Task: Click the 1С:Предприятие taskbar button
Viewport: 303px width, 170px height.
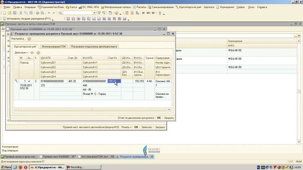Action: tap(47, 167)
